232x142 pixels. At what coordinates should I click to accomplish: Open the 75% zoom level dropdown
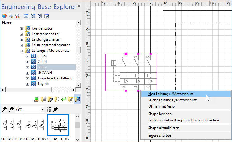point(42,110)
